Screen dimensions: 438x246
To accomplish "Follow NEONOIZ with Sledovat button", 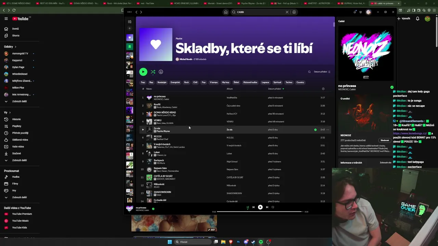I will click(x=385, y=140).
